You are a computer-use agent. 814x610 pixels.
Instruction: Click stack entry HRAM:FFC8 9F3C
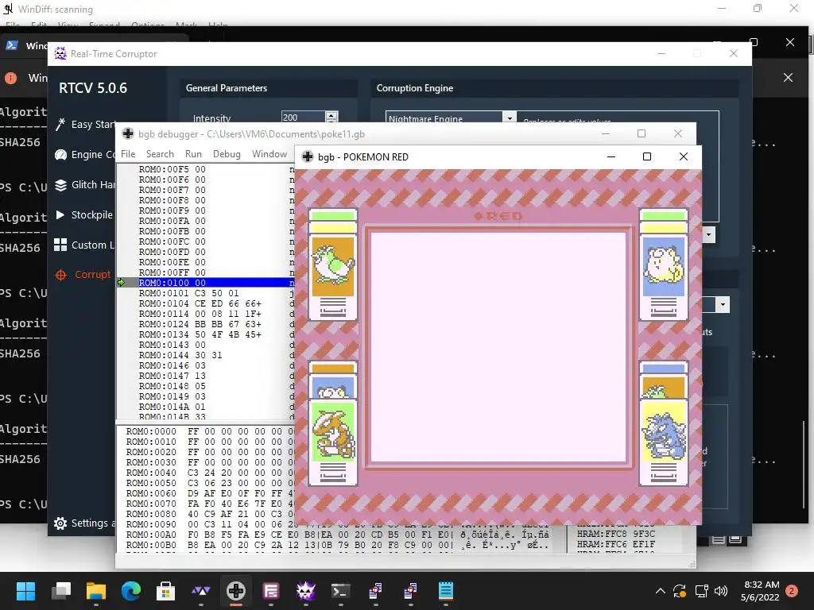coord(616,534)
